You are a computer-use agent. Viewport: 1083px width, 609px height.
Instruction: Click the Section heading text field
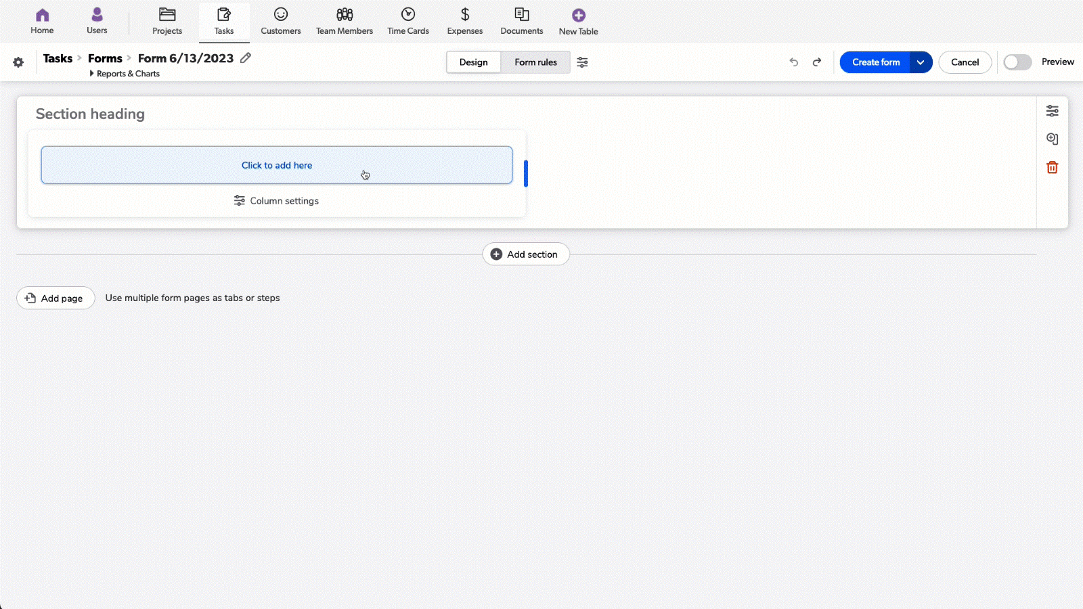90,114
